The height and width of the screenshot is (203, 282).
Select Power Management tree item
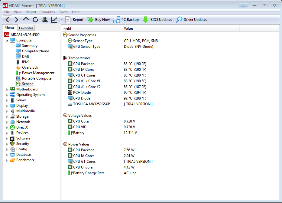click(x=38, y=73)
